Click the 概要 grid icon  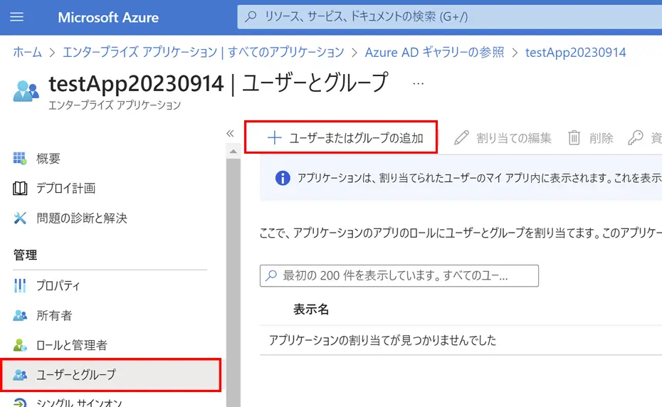pos(20,159)
